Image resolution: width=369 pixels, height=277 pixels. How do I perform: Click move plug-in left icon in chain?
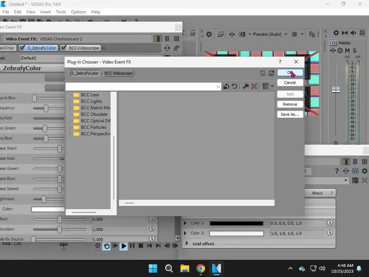[x=263, y=73]
